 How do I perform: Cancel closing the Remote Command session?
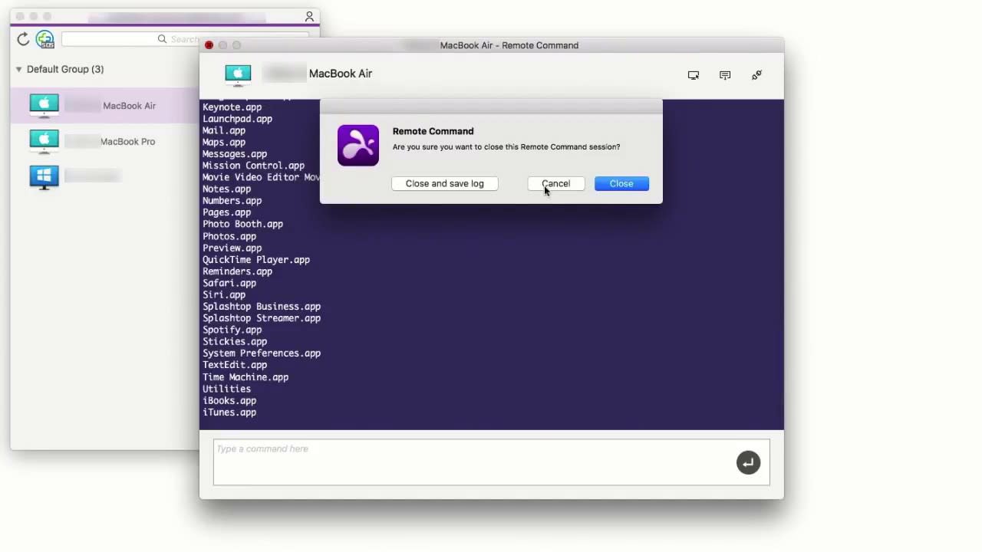tap(556, 183)
